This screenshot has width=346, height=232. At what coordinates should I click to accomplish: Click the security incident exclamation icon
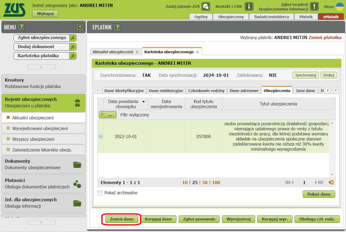314,6
